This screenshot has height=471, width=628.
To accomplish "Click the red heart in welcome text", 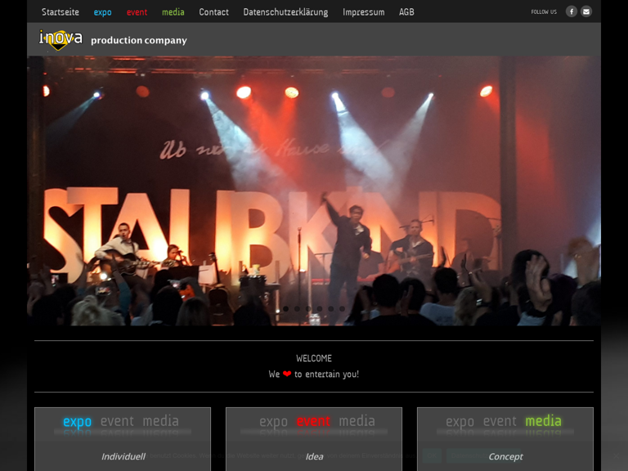I will 287,375.
